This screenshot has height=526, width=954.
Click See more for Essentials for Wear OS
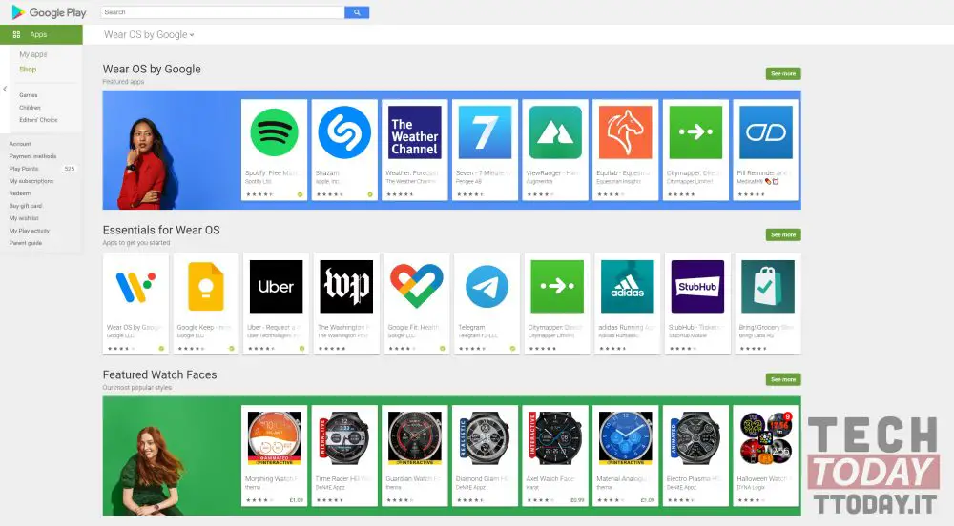[783, 234]
